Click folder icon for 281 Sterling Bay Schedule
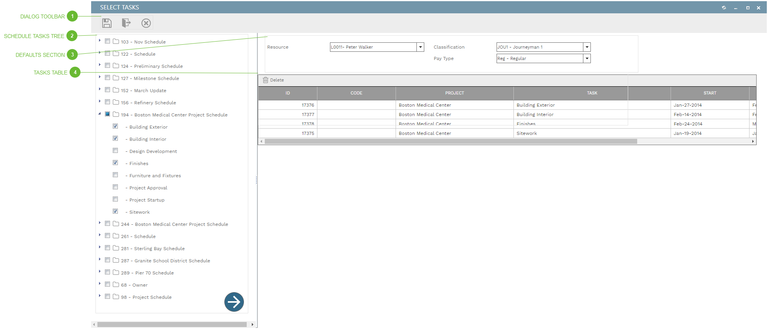768x329 pixels. pyautogui.click(x=116, y=248)
